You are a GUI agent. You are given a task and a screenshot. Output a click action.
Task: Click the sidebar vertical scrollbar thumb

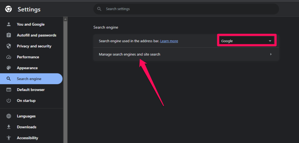[x=65, y=82]
